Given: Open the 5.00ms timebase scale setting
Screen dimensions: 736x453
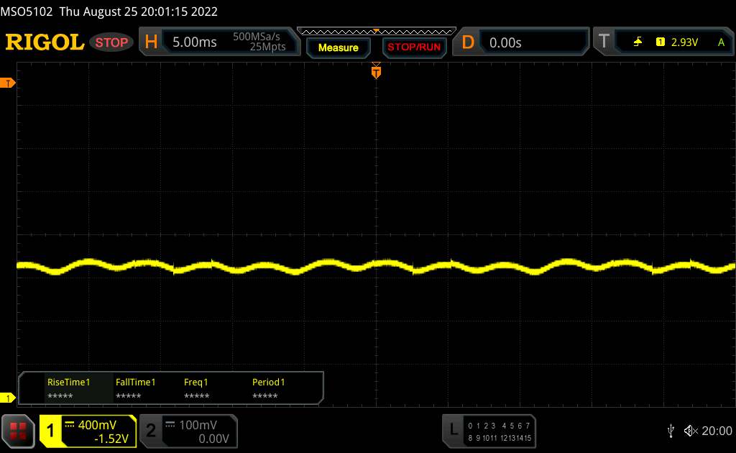Looking at the screenshot, I should pyautogui.click(x=195, y=42).
